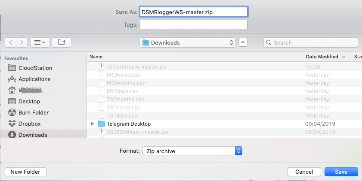Click the back navigation arrow
Screen dimensions: 362x181
coord(11,42)
